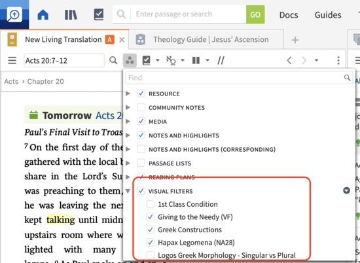360x263 pixels.
Task: Open the interlinear icon dropdown arrow
Action: tap(183, 60)
